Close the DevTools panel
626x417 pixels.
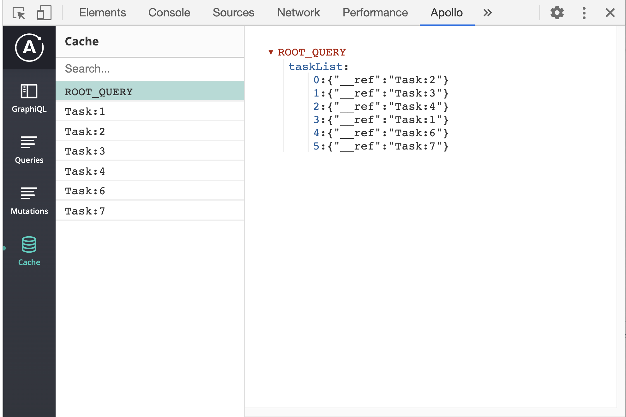coord(610,13)
